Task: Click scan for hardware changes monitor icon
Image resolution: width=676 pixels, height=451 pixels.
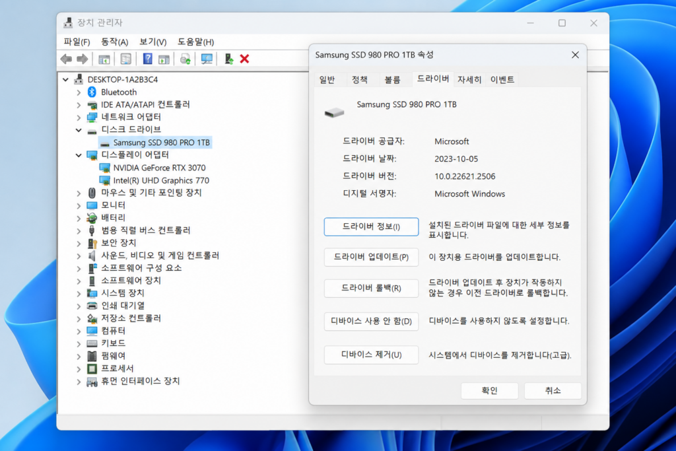Action: [207, 59]
